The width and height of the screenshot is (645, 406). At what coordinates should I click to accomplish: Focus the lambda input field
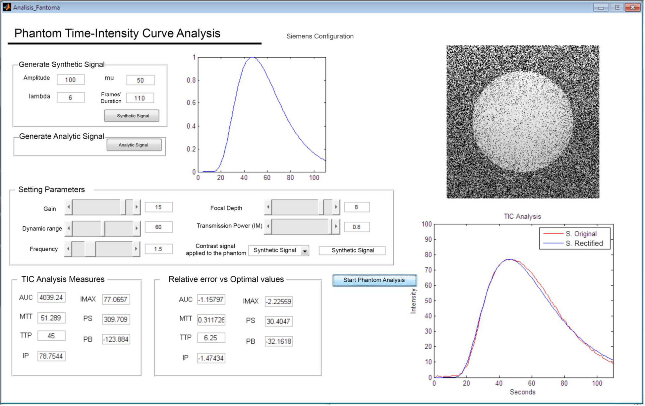[x=71, y=97]
